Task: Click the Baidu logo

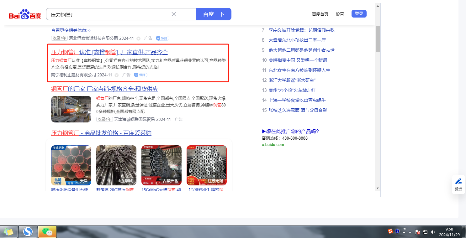Action: 25,14
